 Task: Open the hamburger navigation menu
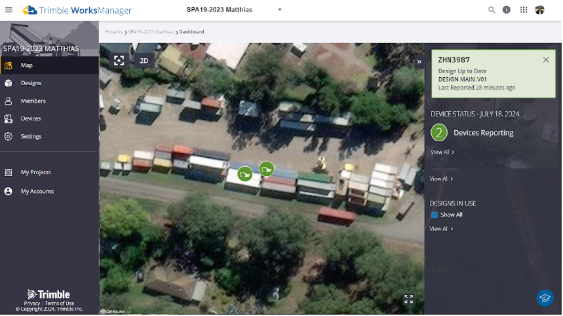(9, 10)
